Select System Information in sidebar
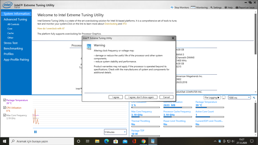258x145 pixels. tap(16, 14)
